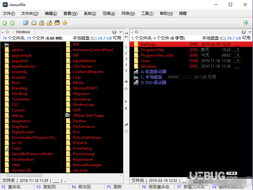Select the Fonts folder

coord(16,148)
